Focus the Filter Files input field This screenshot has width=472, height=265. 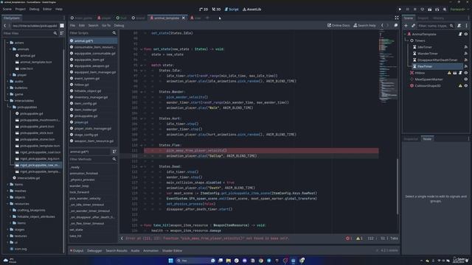[30, 33]
